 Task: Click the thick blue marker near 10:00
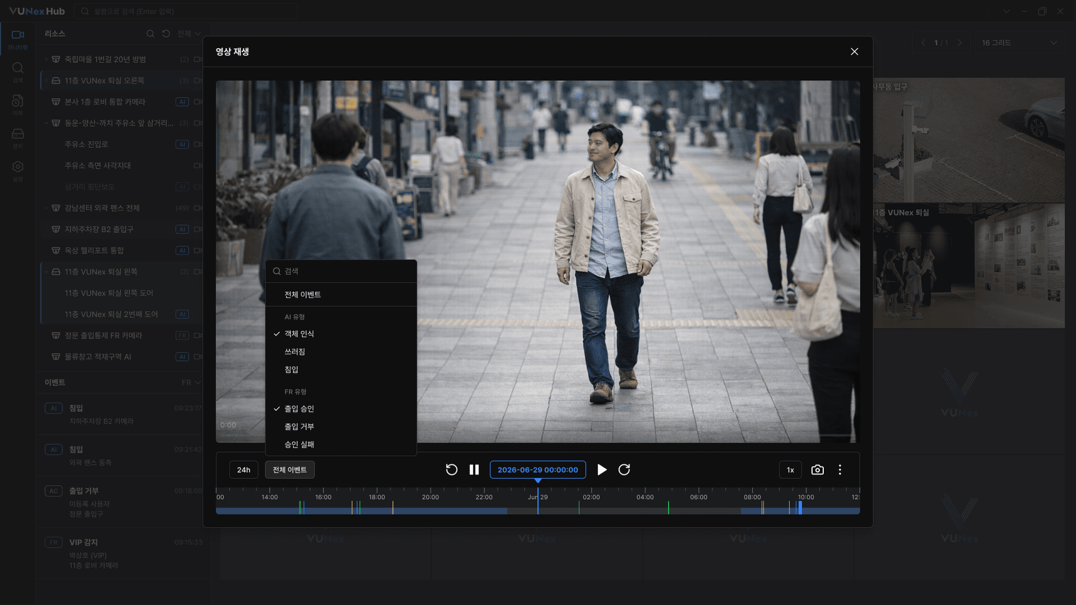pos(800,508)
